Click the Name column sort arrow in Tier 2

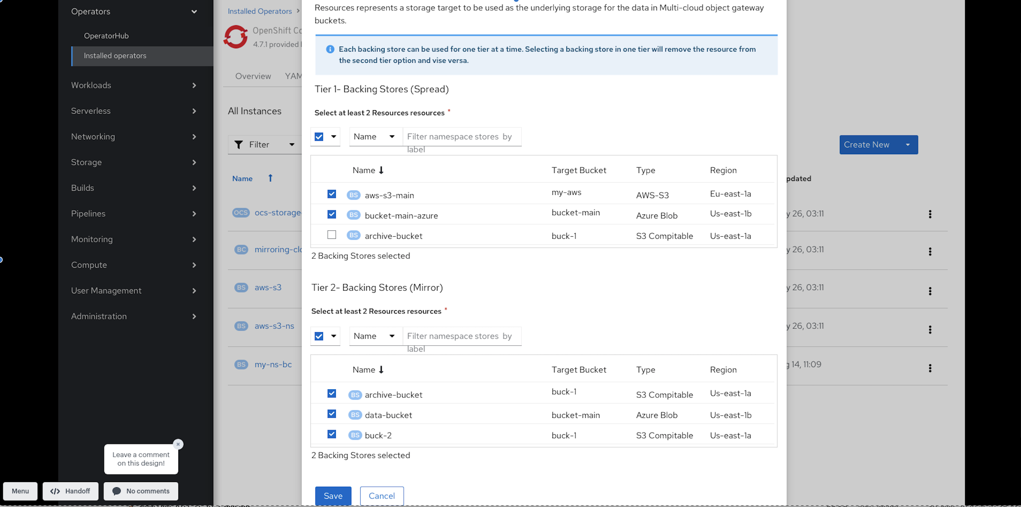(x=381, y=370)
